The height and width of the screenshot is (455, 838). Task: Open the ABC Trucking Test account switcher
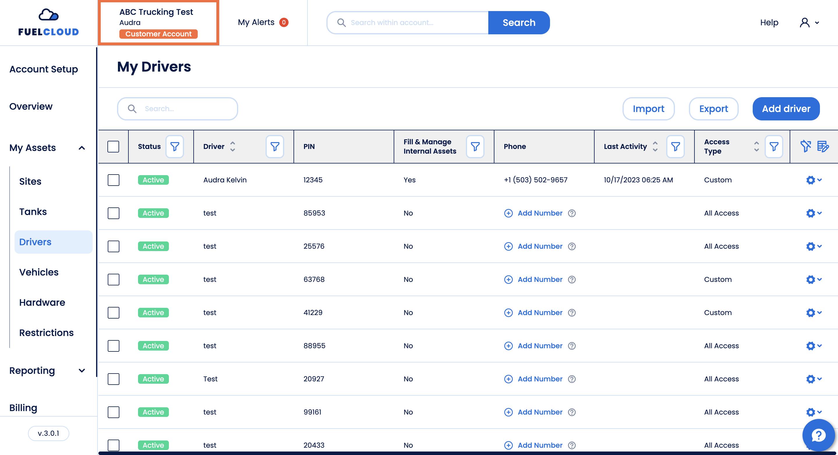pyautogui.click(x=158, y=22)
